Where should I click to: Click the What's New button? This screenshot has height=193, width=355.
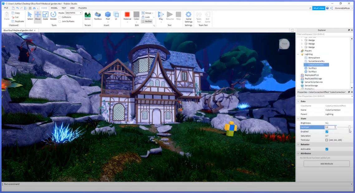(x=319, y=8)
